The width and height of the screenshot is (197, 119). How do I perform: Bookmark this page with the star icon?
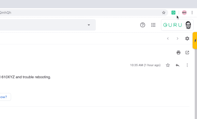[164, 13]
